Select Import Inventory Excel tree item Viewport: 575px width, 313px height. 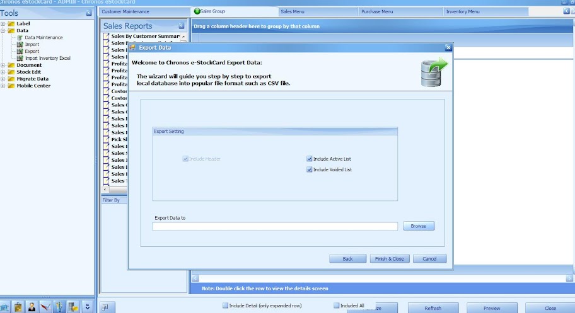coord(48,58)
